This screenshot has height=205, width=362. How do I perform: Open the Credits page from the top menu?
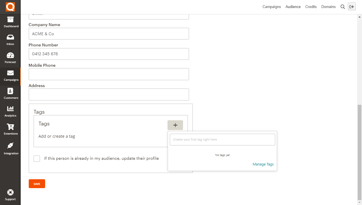[x=311, y=7]
